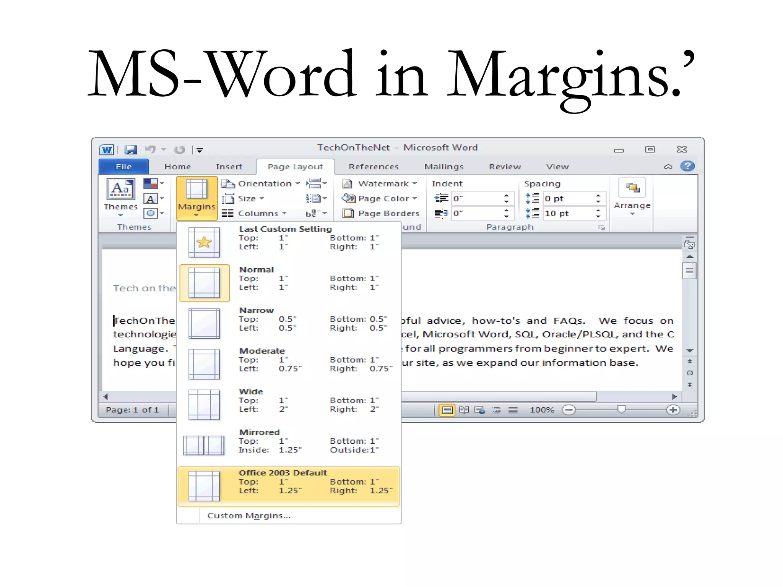Switch to the Review tab

[x=505, y=167]
